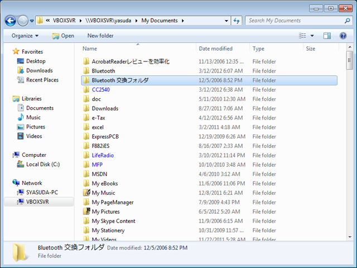The height and width of the screenshot is (268, 357).
Task: Click the search magnifier icon
Action: tap(347, 21)
